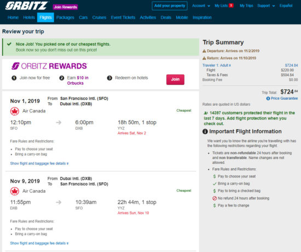Click the Air Canada logo on Nov 1 flight

click(x=15, y=111)
